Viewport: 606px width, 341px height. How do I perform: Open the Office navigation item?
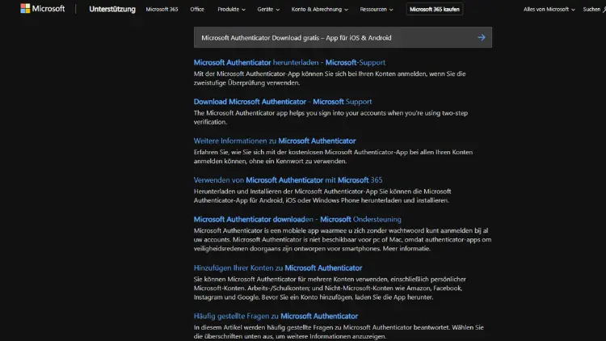[x=197, y=9]
